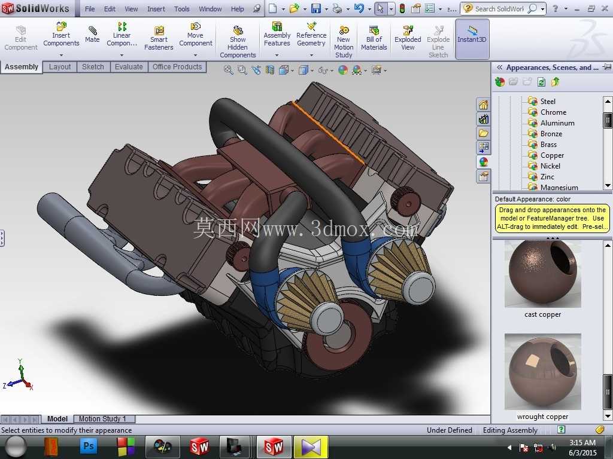Expand the Reference Geometry dropdown arrow
This screenshot has height=459, width=613.
click(311, 55)
